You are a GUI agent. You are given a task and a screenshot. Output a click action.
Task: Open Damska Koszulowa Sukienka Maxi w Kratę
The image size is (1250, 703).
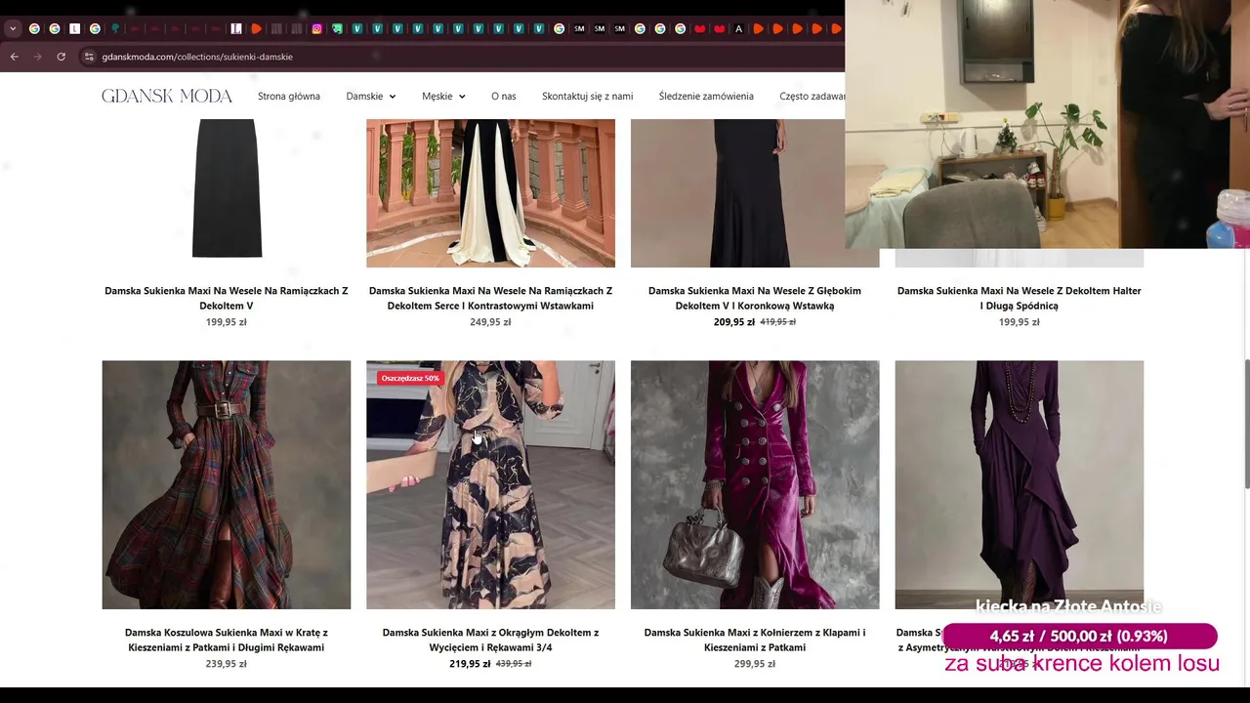[227, 640]
